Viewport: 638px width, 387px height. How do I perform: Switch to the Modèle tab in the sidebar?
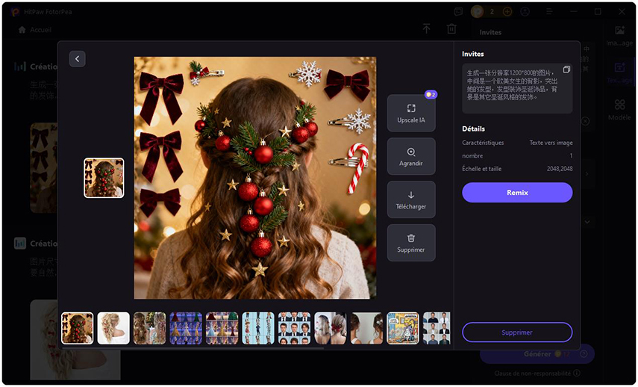click(x=619, y=110)
